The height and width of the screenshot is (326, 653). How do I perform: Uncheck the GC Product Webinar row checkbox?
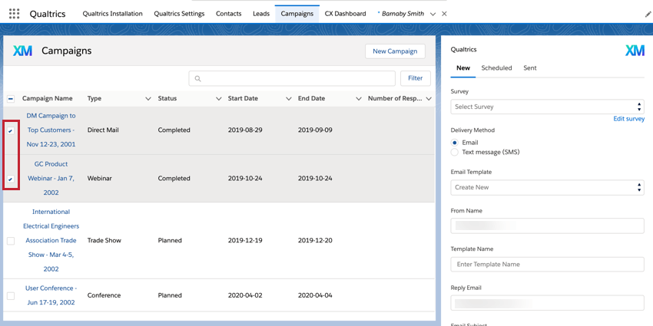(11, 179)
